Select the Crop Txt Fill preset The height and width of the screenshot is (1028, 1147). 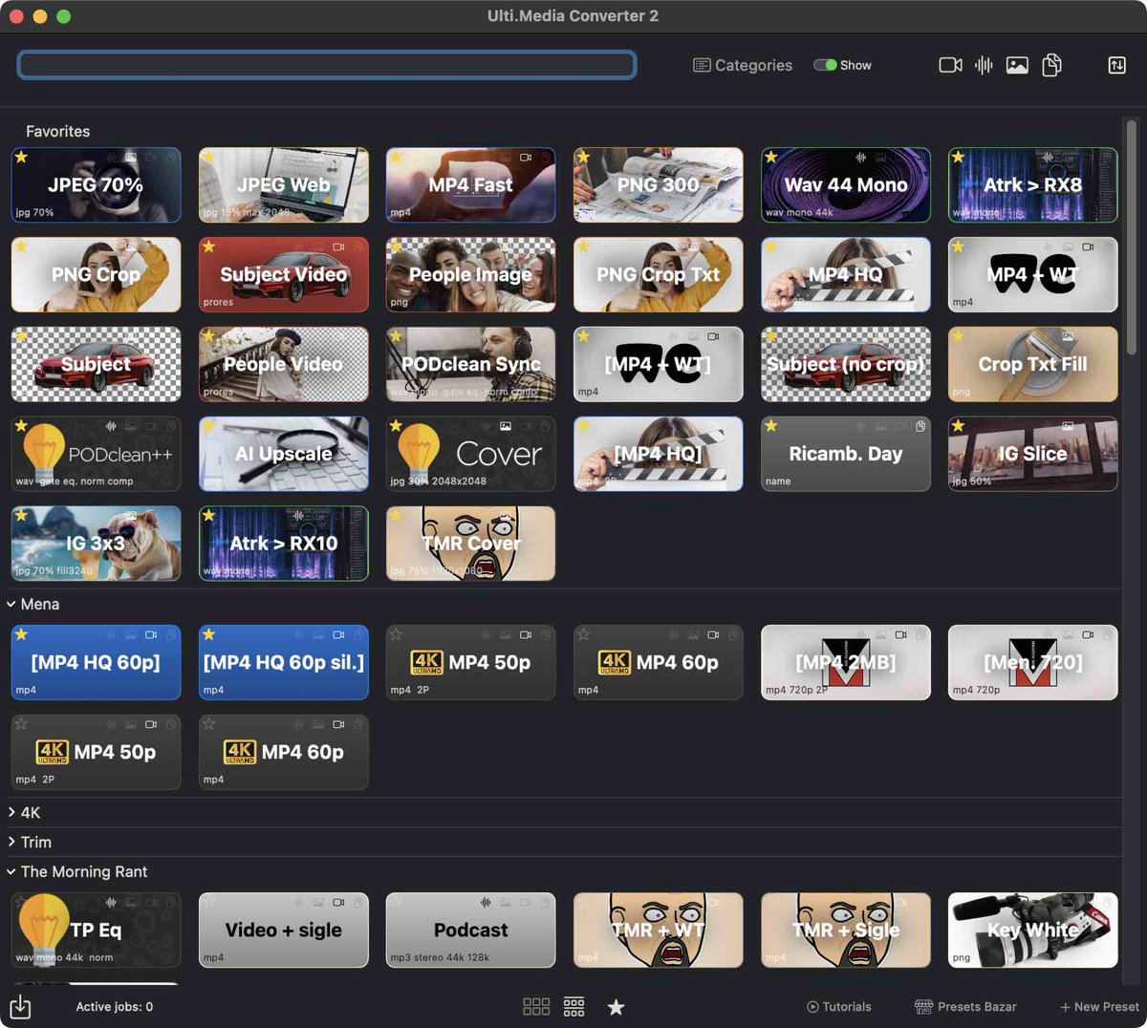tap(1033, 364)
